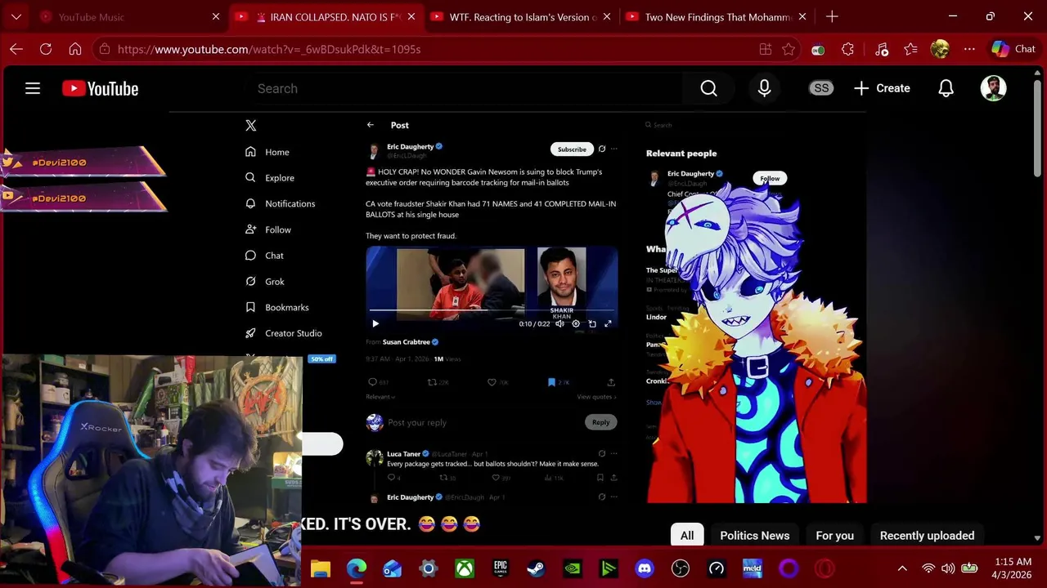Open the YouTube account avatar menu
Screen dimensions: 1047x588
click(993, 88)
